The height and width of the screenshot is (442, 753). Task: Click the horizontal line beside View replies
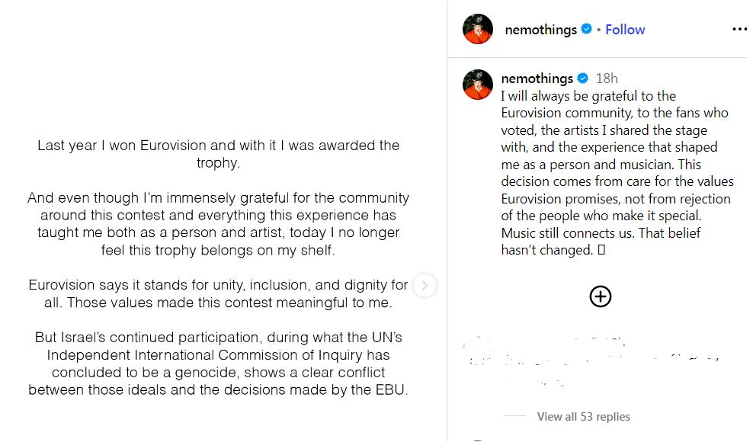[515, 417]
